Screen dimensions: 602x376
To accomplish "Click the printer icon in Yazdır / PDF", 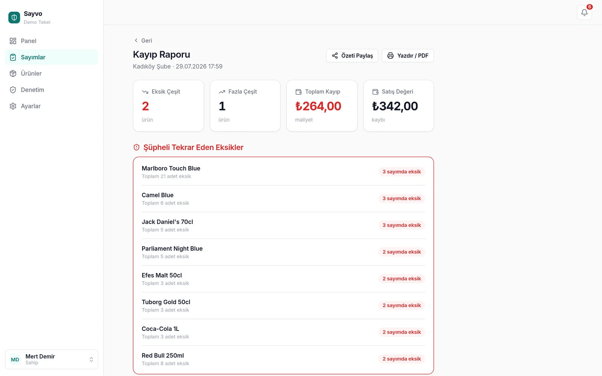I will click(x=391, y=56).
